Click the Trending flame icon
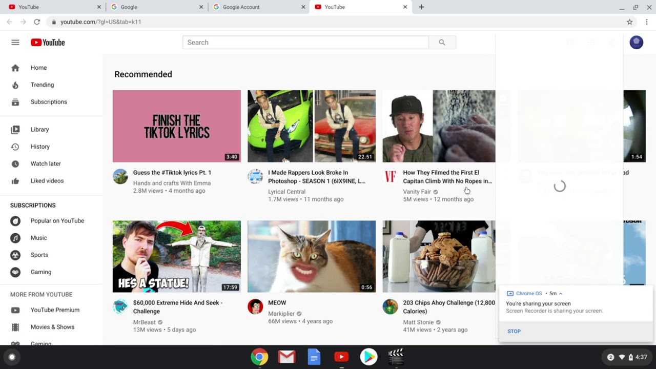This screenshot has height=369, width=656. [15, 85]
